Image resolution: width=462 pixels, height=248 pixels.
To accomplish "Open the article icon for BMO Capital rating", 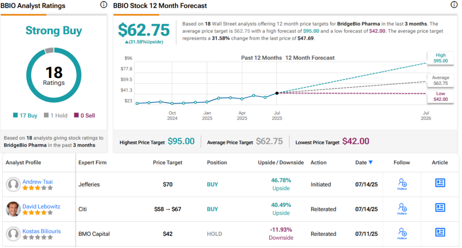I will pyautogui.click(x=440, y=232).
